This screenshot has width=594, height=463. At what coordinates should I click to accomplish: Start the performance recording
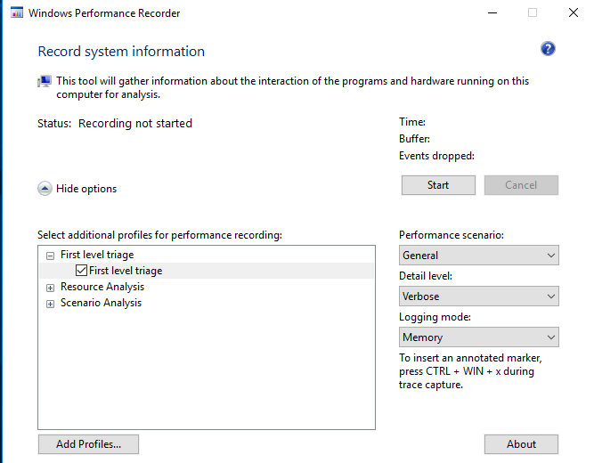pos(438,185)
